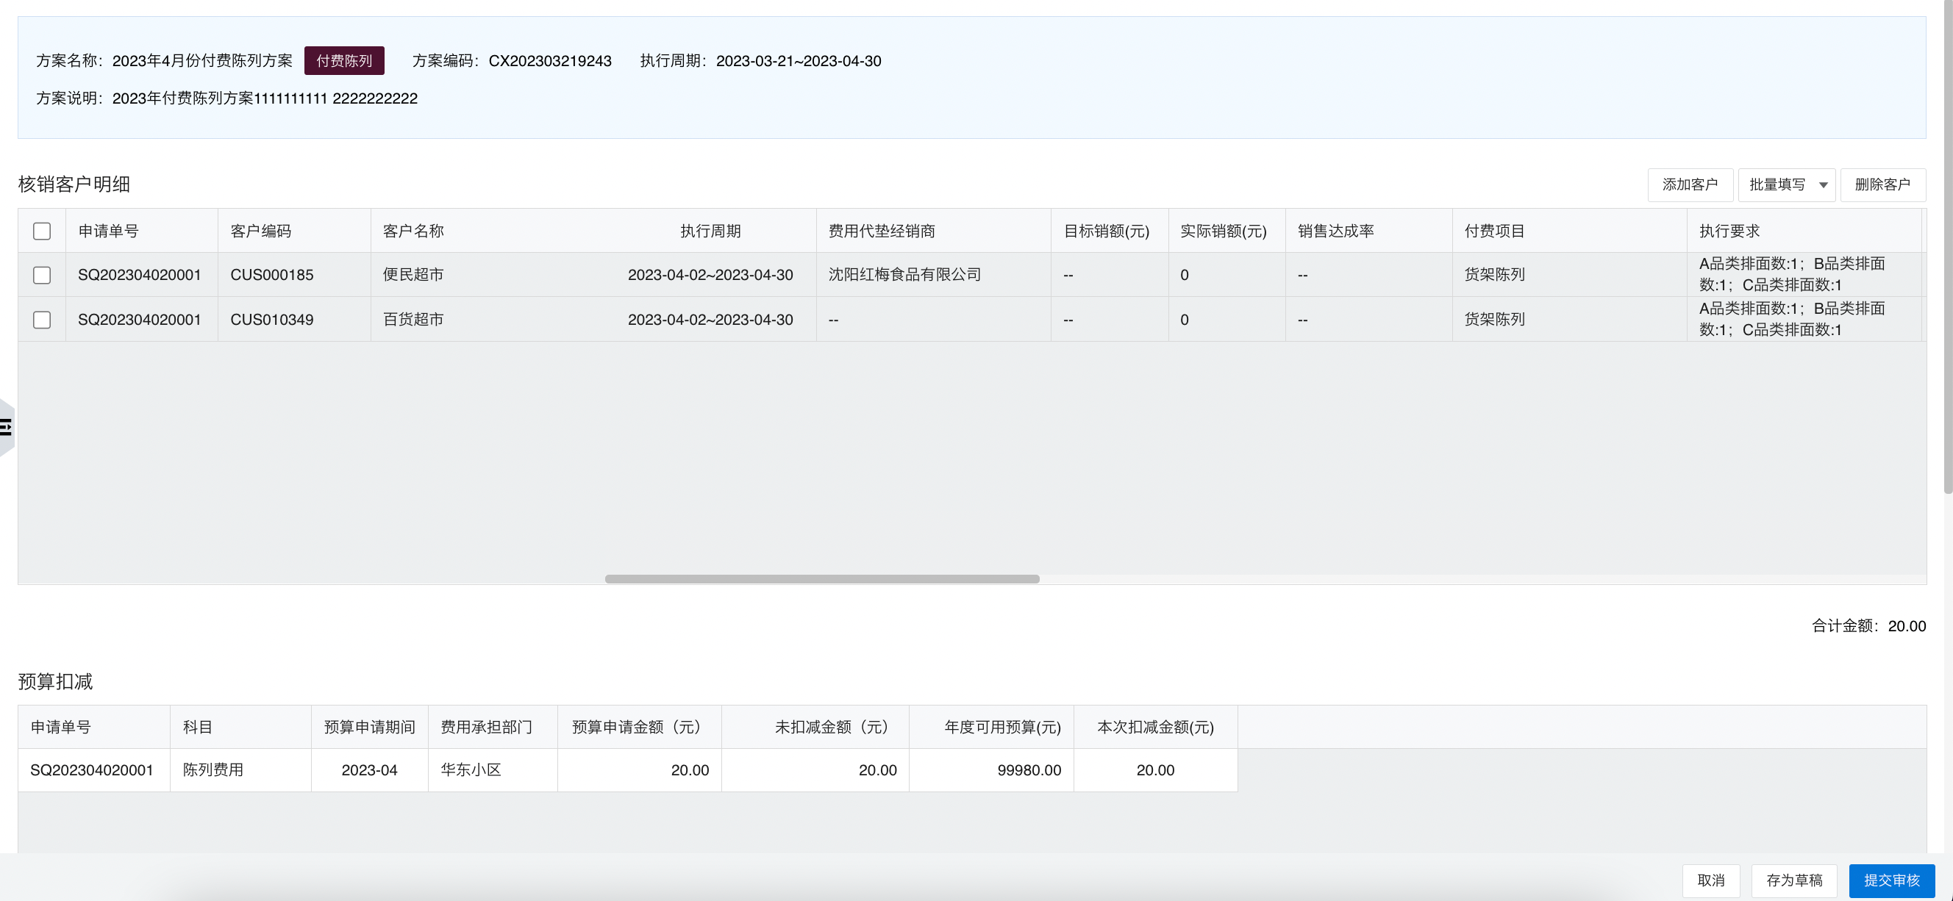Click execution requirement text in 百货超市 row
This screenshot has height=901, width=1953.
1791,319
